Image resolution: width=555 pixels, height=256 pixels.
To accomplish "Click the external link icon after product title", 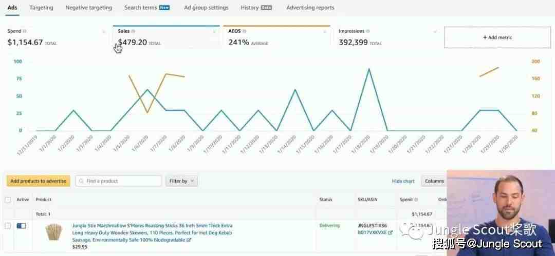I will coord(189,240).
